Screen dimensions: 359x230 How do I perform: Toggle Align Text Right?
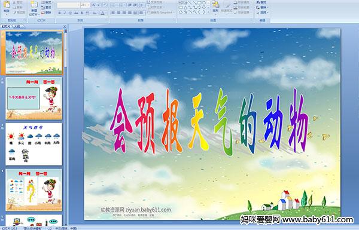point(124,13)
